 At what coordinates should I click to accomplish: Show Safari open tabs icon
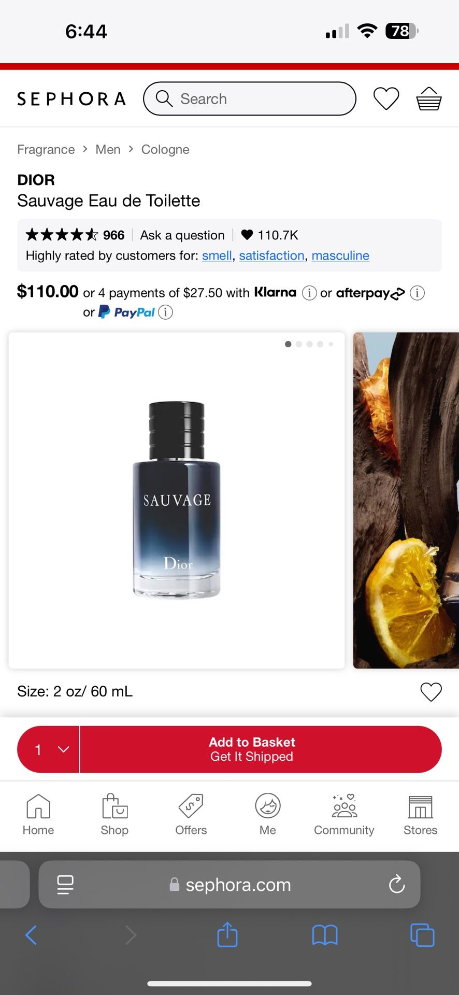point(422,935)
